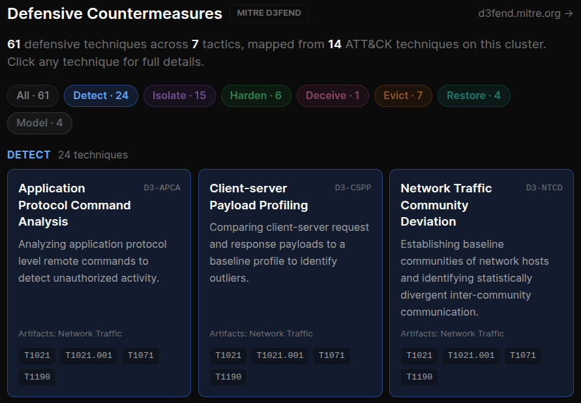The height and width of the screenshot is (403, 581).
Task: Click the D3-APCA identifier
Action: [x=162, y=188]
